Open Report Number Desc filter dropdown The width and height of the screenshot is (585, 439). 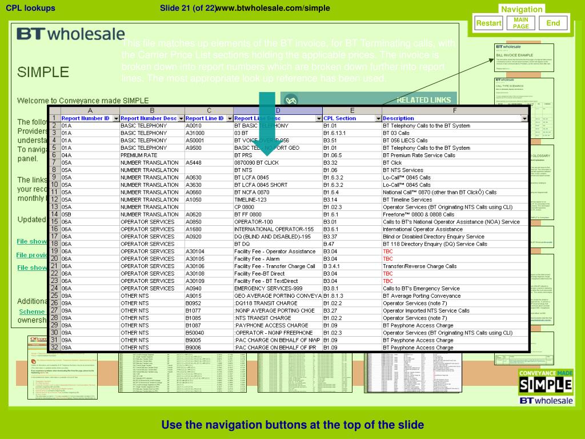tap(181, 118)
